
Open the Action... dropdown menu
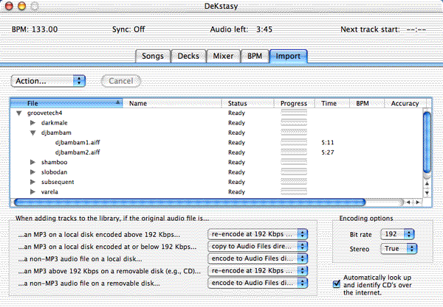(x=48, y=81)
